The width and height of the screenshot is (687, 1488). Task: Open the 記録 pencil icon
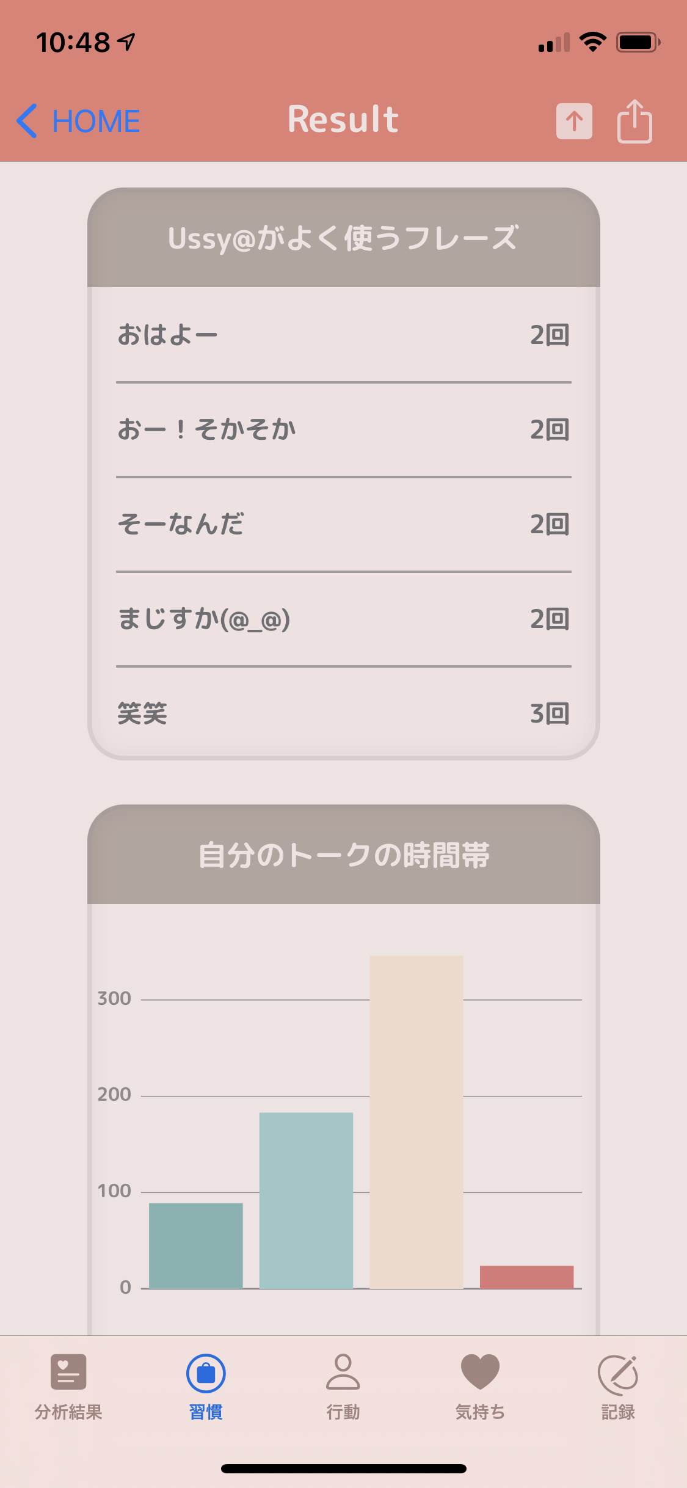[x=618, y=1374]
